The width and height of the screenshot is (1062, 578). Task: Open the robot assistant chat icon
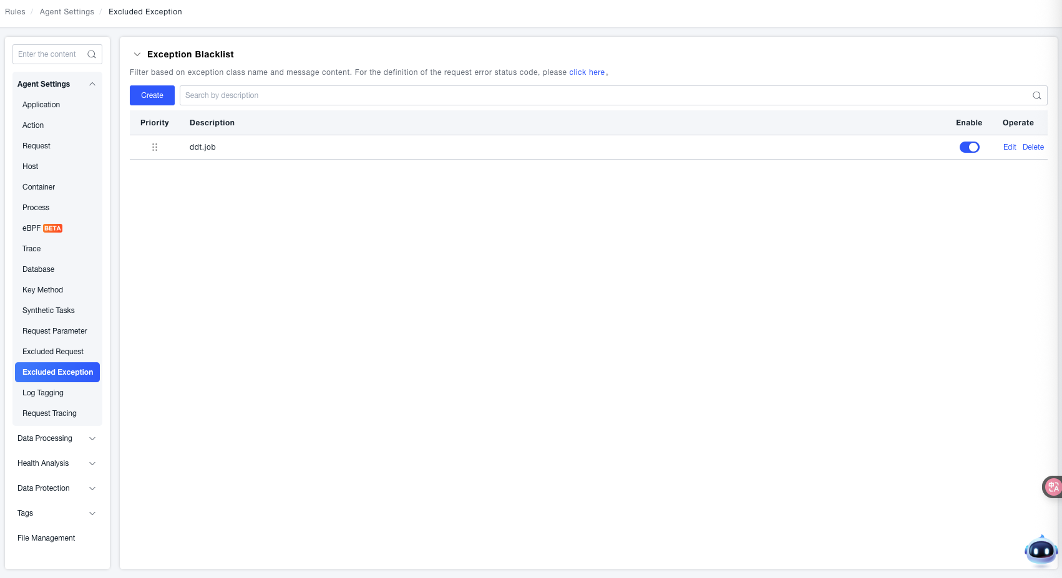[x=1040, y=551]
